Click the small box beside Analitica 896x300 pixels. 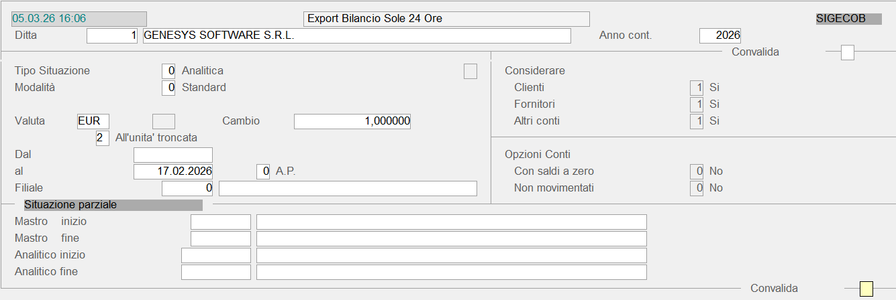[x=470, y=71]
